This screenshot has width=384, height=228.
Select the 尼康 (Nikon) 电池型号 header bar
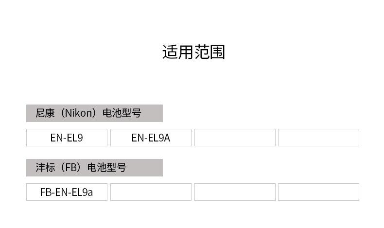point(94,113)
